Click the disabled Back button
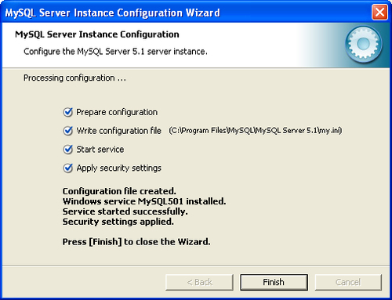This screenshot has height=300, width=392. click(199, 282)
